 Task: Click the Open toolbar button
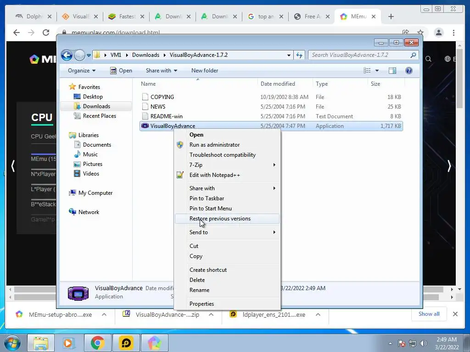click(121, 71)
